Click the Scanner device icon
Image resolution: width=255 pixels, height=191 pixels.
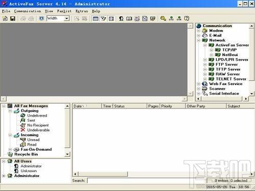pos(205,89)
